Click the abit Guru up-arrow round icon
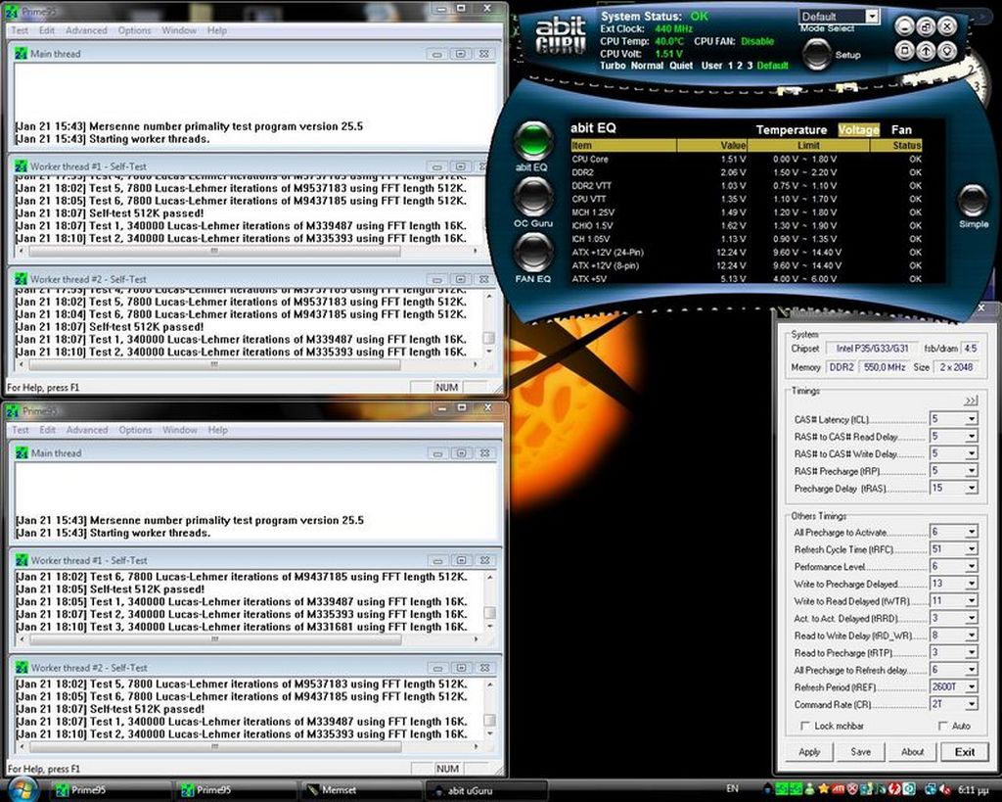1002x802 pixels. point(926,51)
